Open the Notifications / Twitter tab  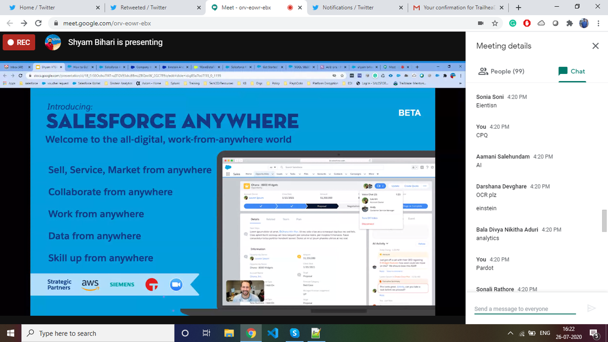tap(357, 8)
